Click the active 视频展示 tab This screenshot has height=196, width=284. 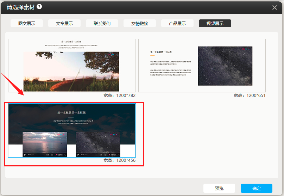215,24
